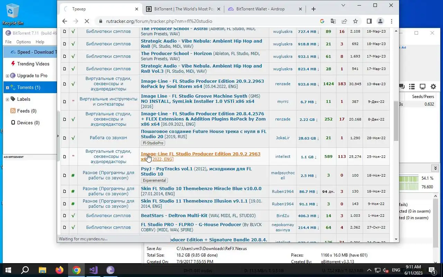
Task: Stop the page loading in Chrome
Action: click(87, 21)
